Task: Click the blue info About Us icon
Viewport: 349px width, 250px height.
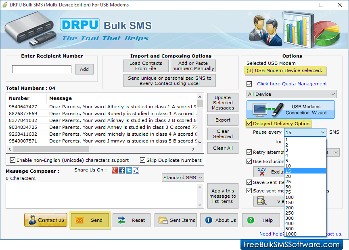Action: 209,220
